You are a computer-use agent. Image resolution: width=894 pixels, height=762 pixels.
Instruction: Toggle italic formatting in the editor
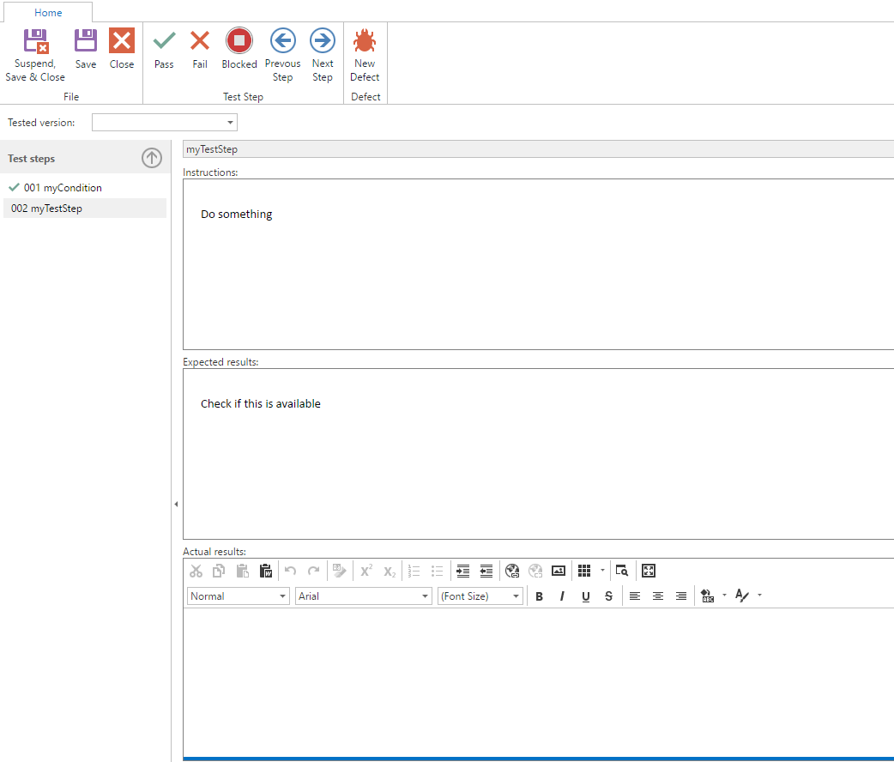pos(562,596)
